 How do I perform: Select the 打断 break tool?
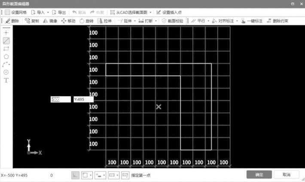(x=146, y=21)
